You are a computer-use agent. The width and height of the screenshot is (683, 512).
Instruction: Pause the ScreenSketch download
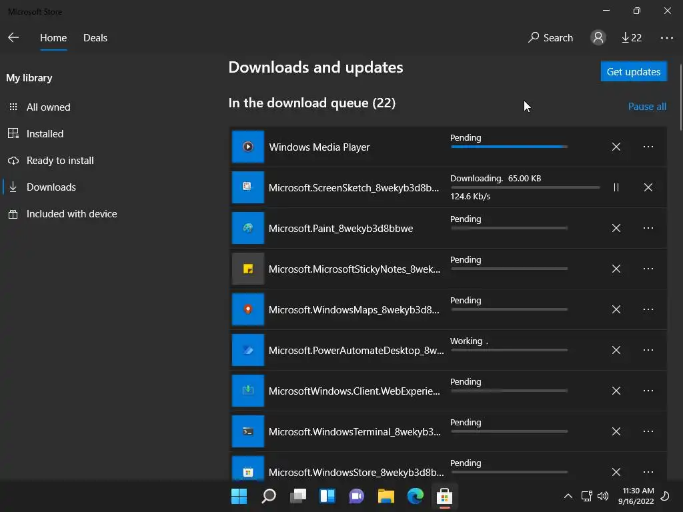click(616, 187)
